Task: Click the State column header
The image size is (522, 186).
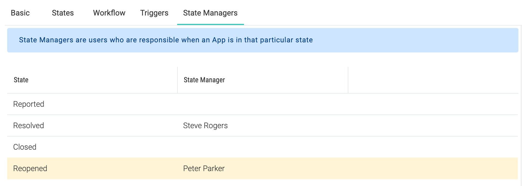Action: point(21,80)
